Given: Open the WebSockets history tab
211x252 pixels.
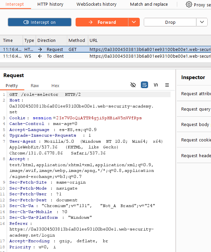Looking at the screenshot, I should pos(96,4).
